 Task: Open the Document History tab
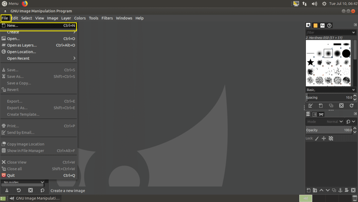coord(329,25)
